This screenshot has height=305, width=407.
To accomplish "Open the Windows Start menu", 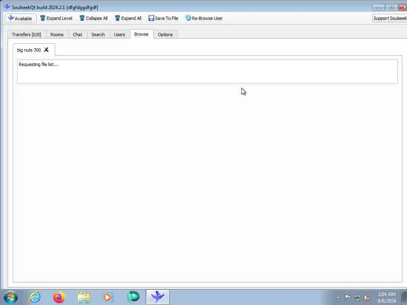I will [11, 297].
